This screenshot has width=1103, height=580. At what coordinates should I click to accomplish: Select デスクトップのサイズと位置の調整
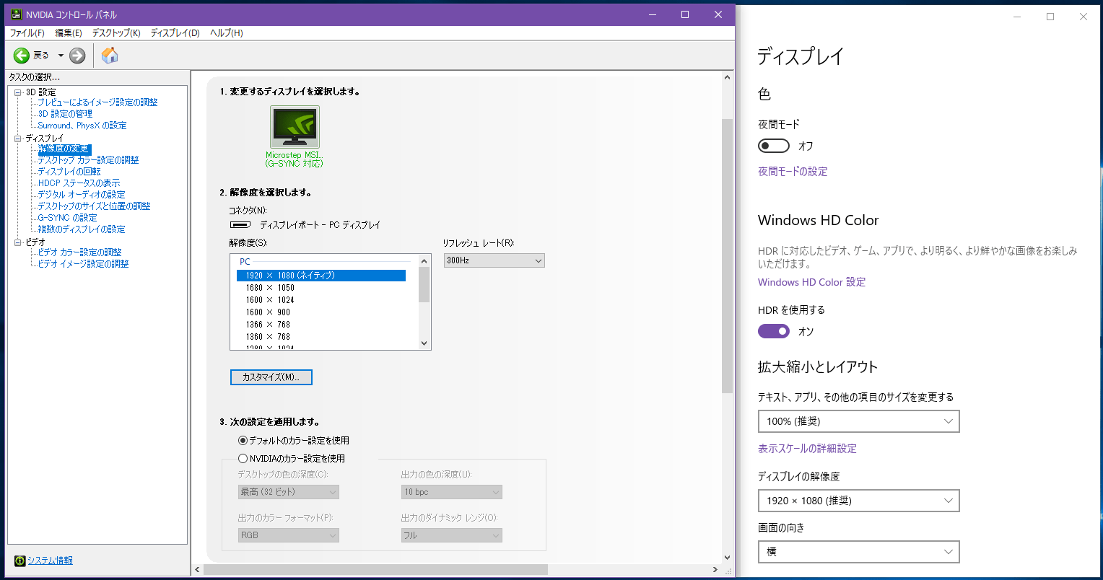click(x=94, y=206)
